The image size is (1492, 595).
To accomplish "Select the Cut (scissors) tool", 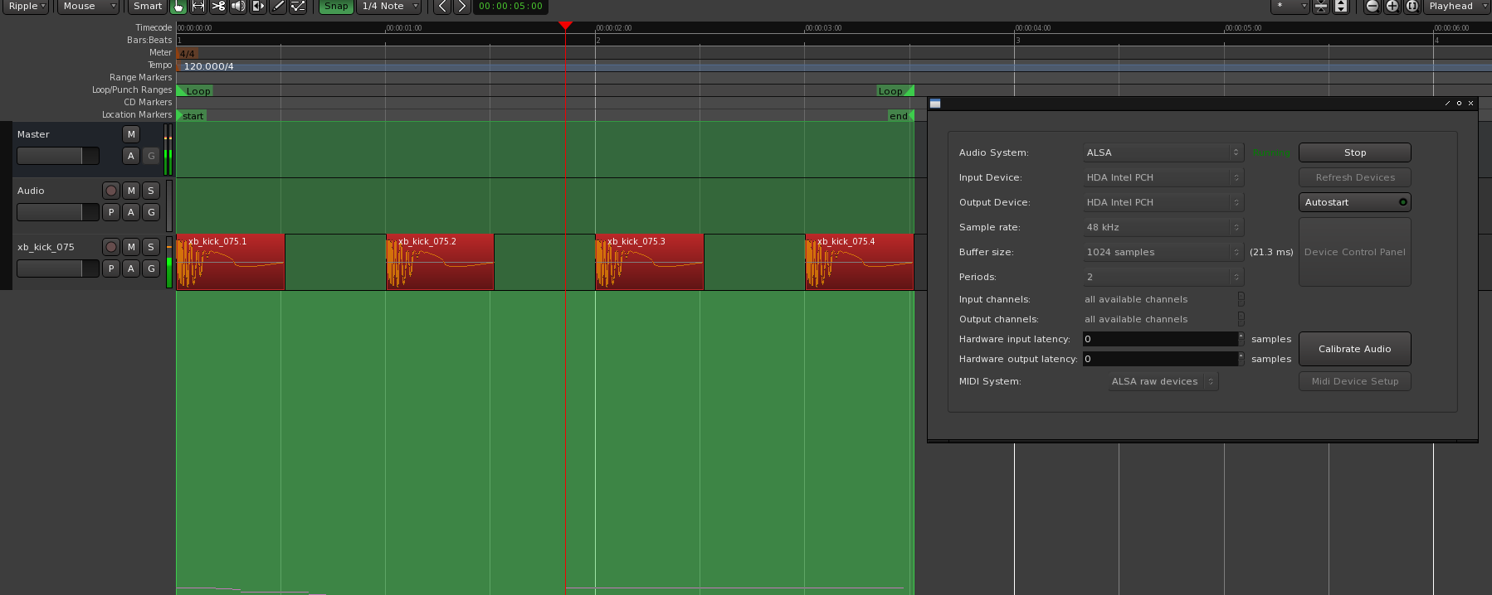I will click(x=218, y=7).
